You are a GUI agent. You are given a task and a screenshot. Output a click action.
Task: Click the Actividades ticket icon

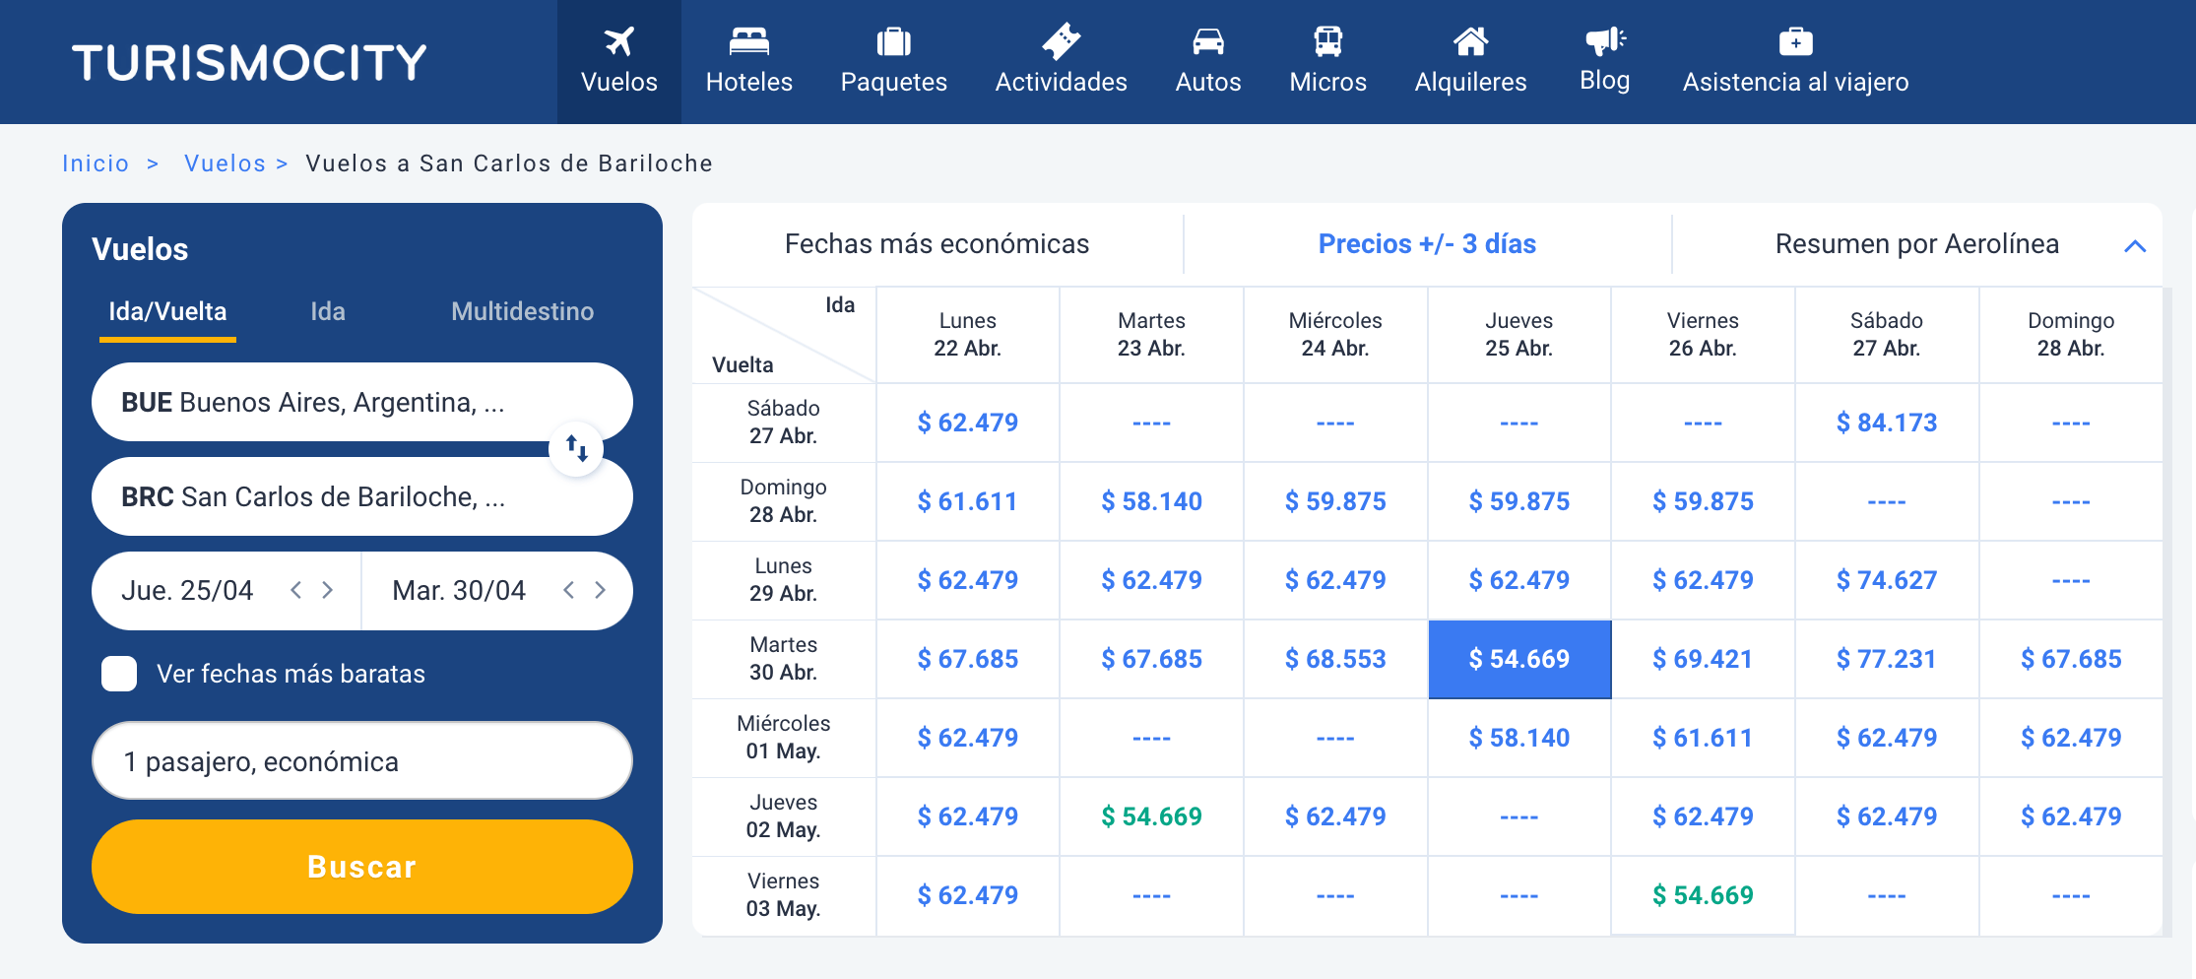click(1061, 42)
